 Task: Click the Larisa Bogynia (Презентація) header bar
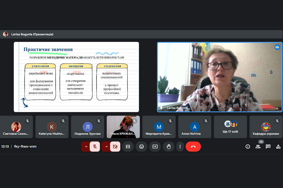pos(141,34)
